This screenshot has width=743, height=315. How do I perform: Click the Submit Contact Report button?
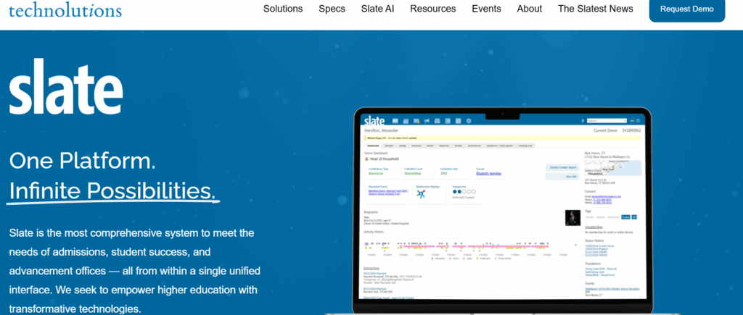[x=562, y=167]
